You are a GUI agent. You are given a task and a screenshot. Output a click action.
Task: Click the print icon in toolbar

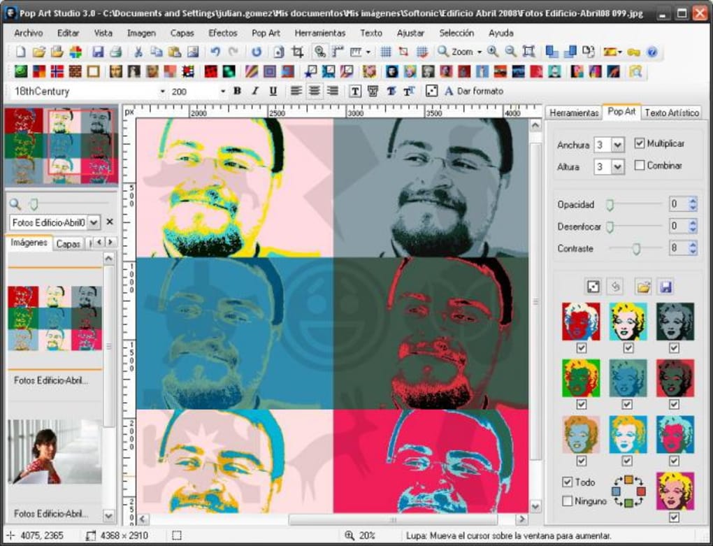click(x=116, y=52)
